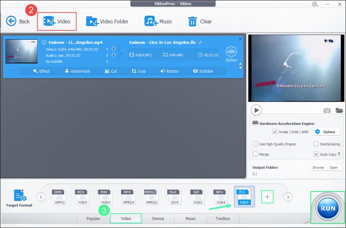Image resolution: width=346 pixels, height=228 pixels.
Task: Clear the file list with the trash icon
Action: click(200, 22)
